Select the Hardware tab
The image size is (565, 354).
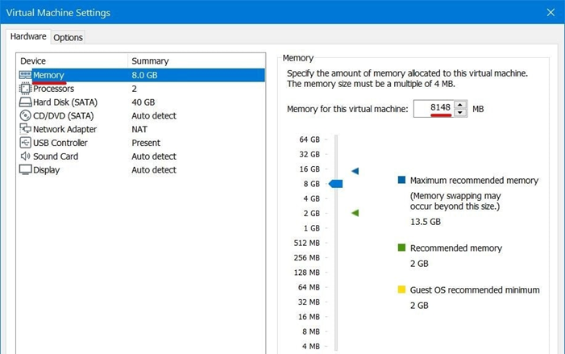(28, 36)
